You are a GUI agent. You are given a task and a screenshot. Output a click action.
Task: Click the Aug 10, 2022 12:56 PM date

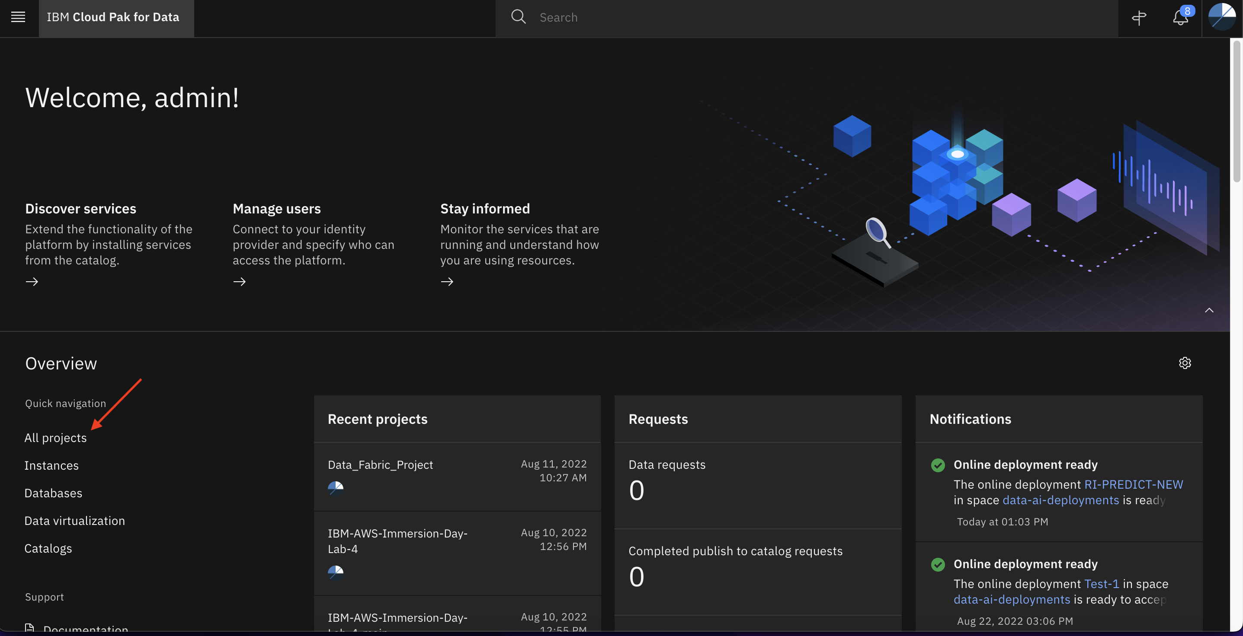click(554, 540)
